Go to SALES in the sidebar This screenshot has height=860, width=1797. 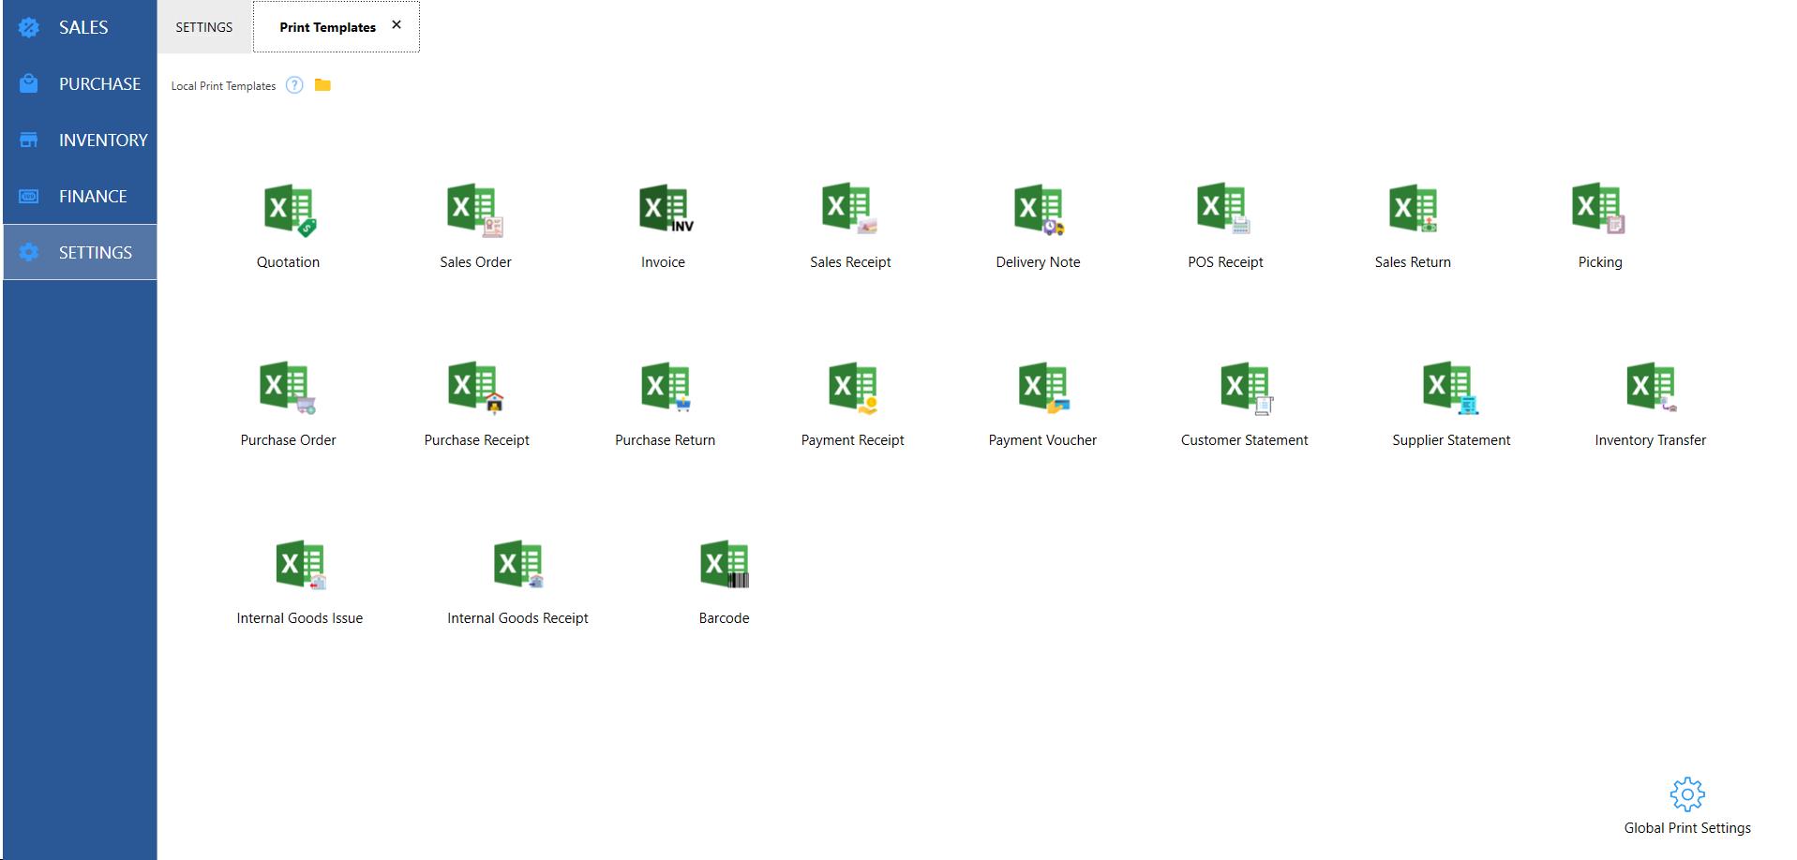coord(82,28)
